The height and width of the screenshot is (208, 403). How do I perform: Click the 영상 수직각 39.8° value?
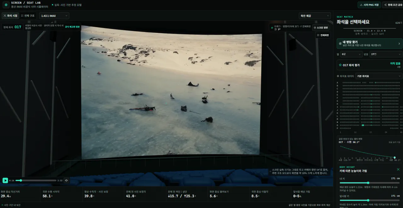click(x=89, y=196)
